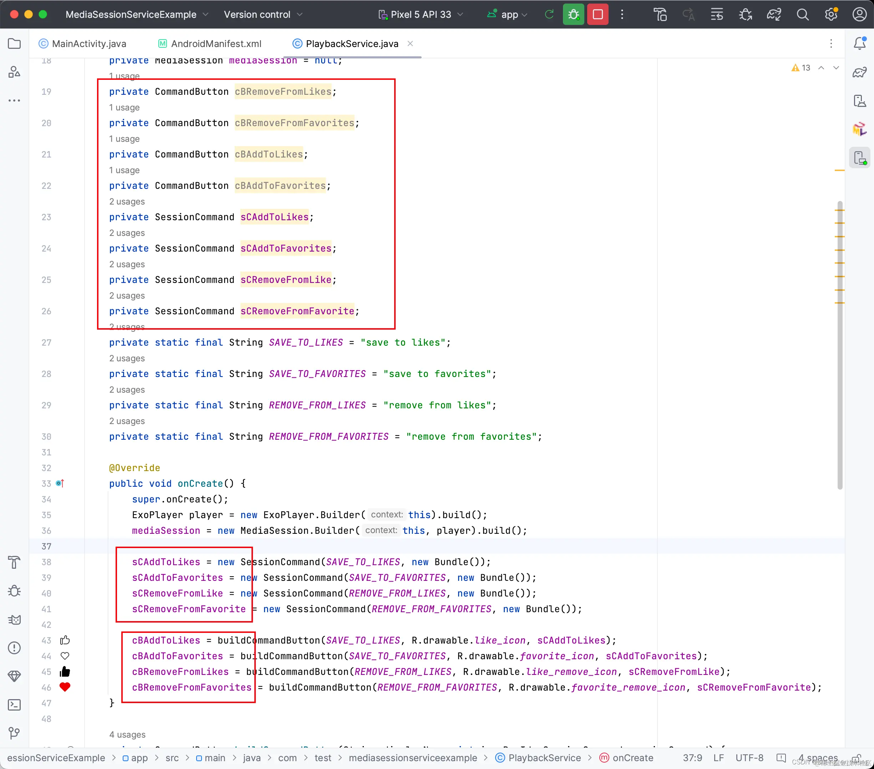Open the Problems tool window

14,648
